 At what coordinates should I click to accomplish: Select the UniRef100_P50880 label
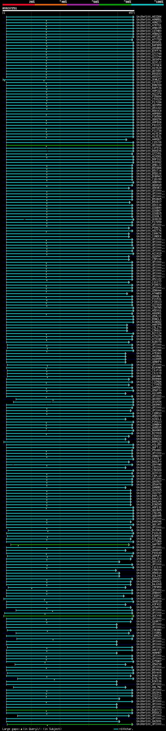click(x=149, y=450)
